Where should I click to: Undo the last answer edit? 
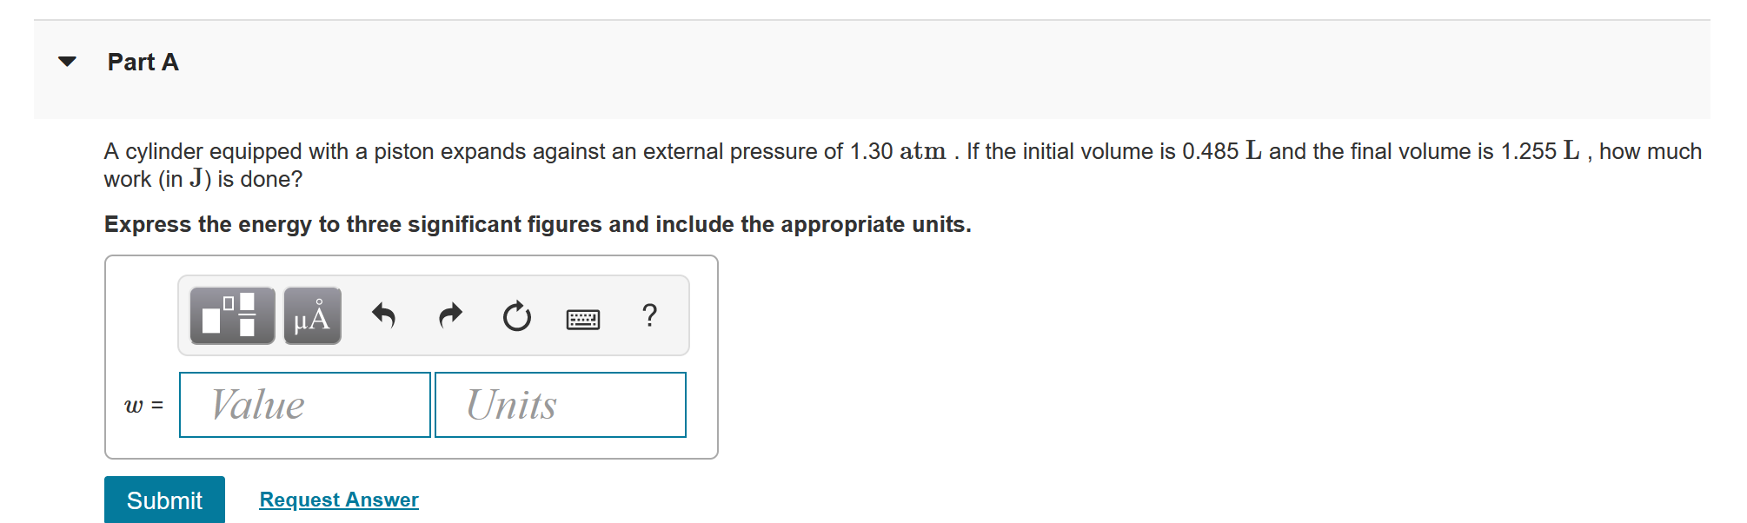pos(384,316)
